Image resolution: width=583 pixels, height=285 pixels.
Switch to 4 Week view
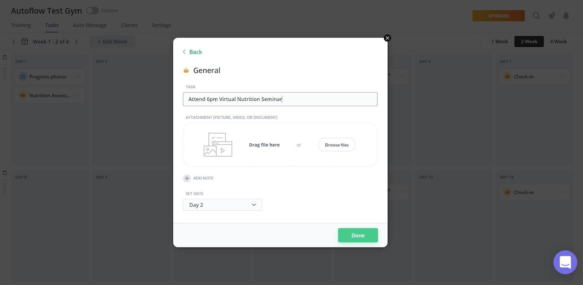pos(558,42)
